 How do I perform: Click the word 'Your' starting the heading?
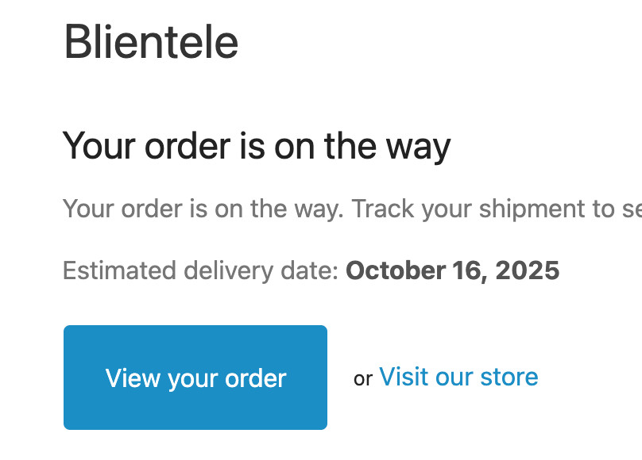click(99, 146)
